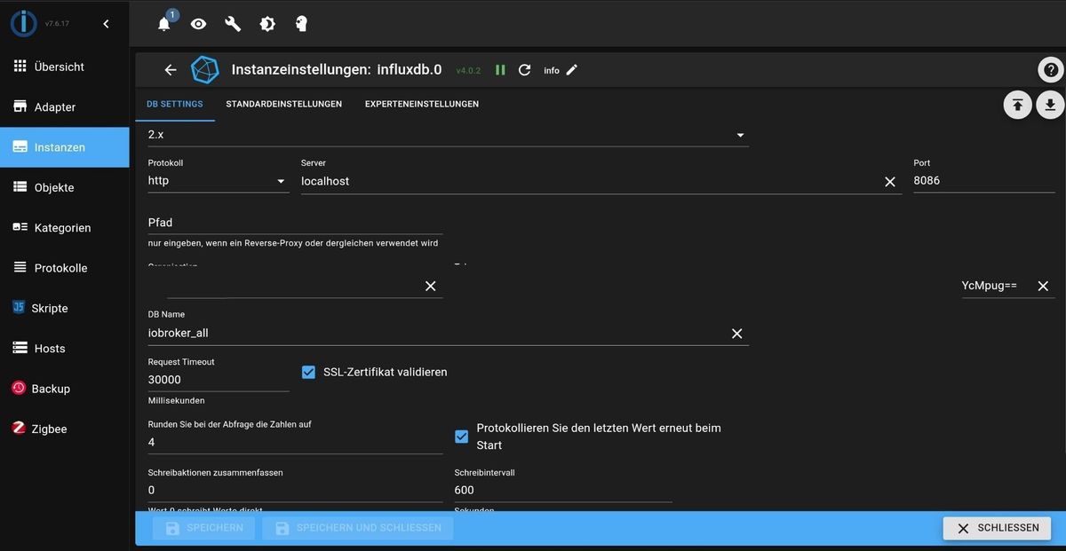Click the v4.0.2 version label
The width and height of the screenshot is (1066, 551).
tap(468, 70)
